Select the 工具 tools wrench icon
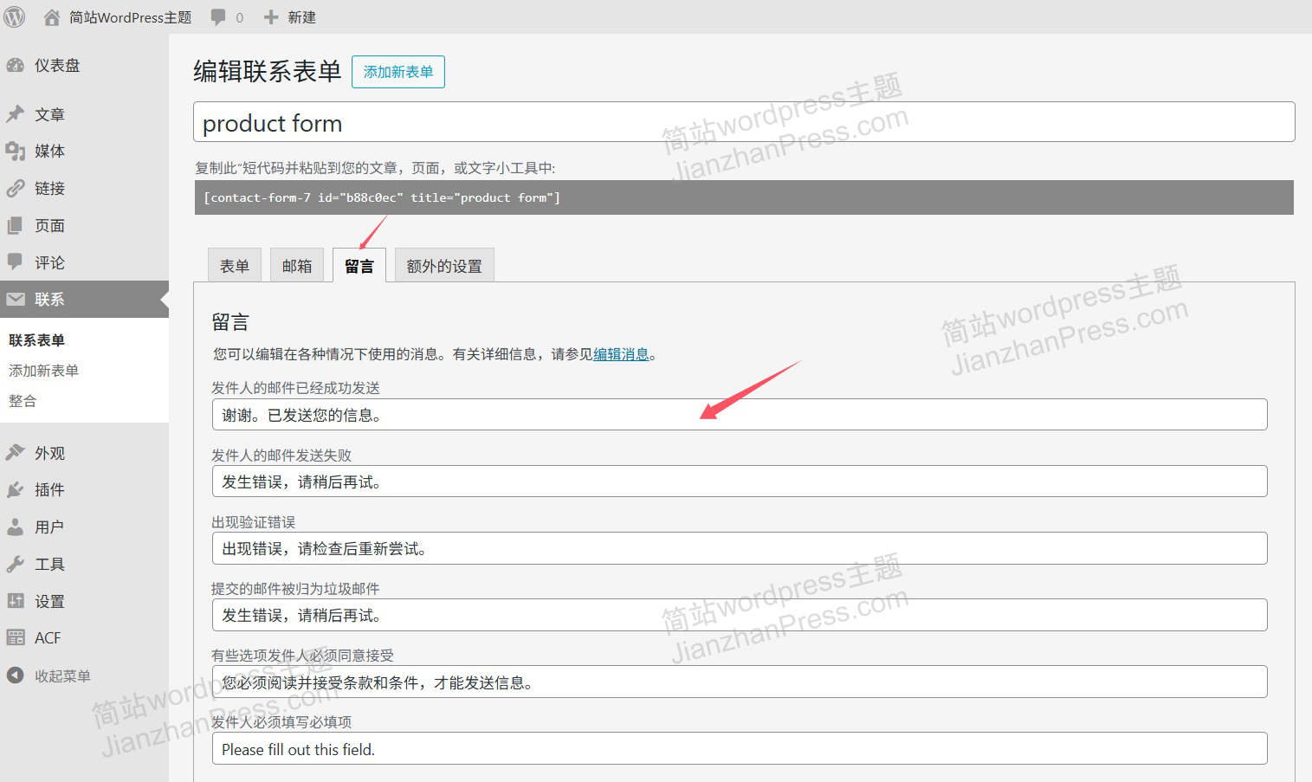 point(16,563)
